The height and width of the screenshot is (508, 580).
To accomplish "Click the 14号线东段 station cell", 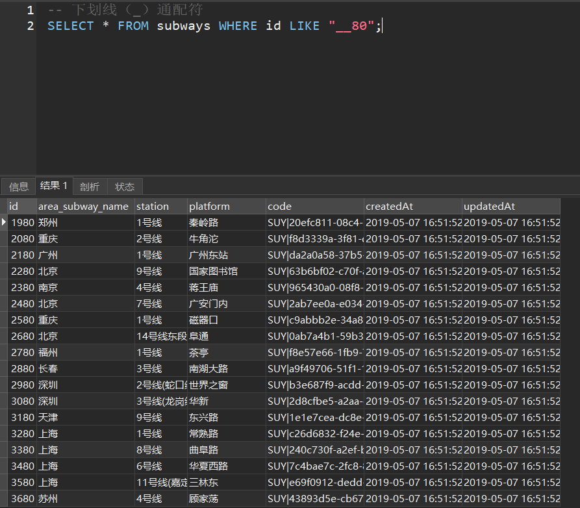I will click(161, 337).
